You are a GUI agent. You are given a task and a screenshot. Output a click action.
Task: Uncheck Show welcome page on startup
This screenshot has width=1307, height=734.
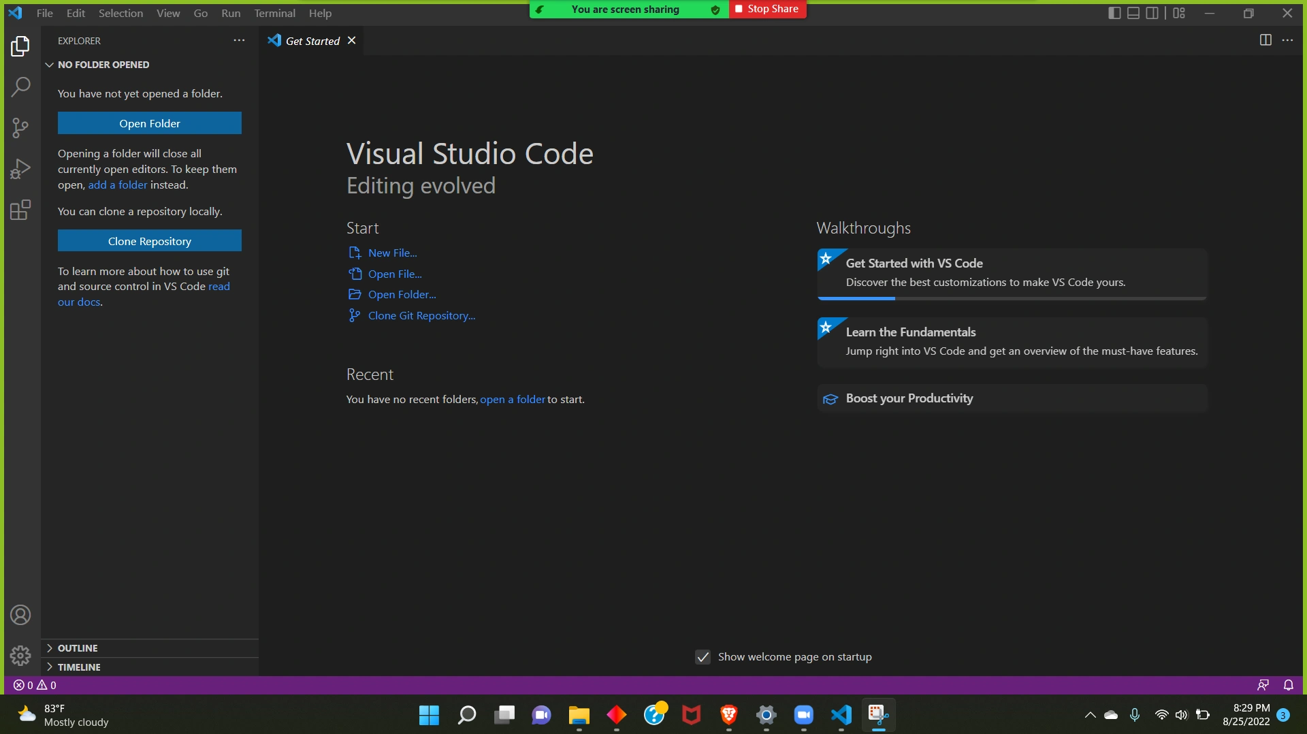703,657
